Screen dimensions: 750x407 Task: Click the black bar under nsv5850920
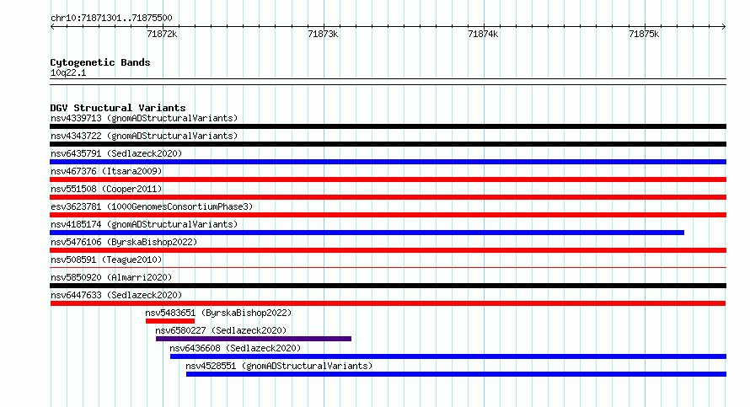pos(388,286)
